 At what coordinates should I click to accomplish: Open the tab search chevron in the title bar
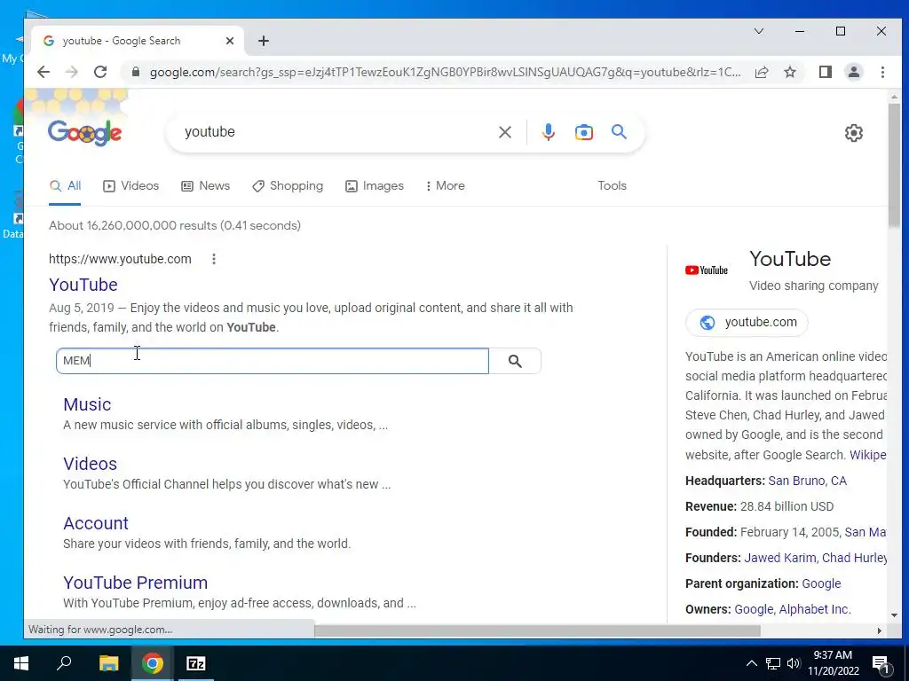coord(759,31)
